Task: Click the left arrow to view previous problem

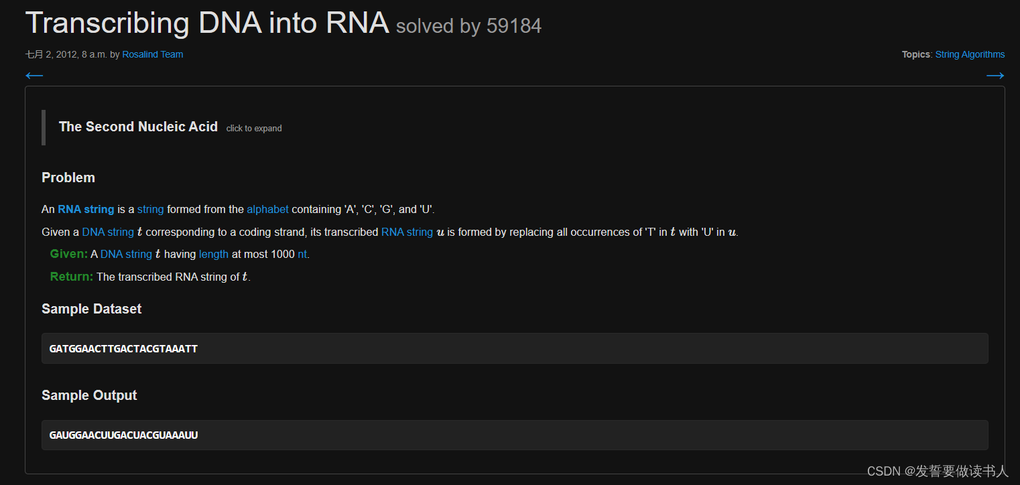Action: [34, 75]
